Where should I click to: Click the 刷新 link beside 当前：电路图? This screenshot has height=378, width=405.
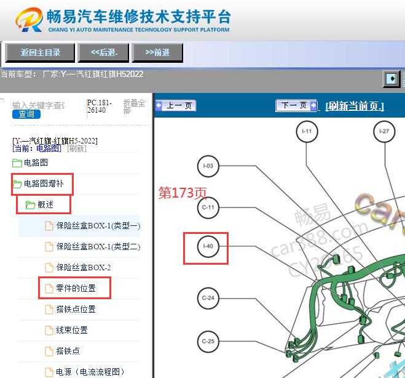(x=77, y=148)
